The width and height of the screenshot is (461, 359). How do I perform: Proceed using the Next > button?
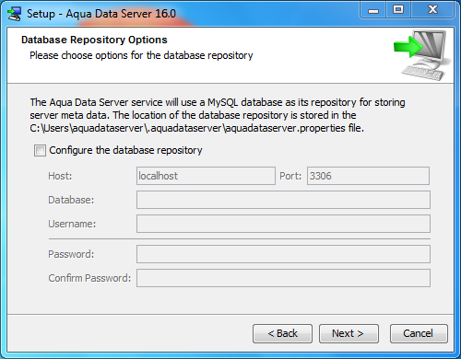349,333
